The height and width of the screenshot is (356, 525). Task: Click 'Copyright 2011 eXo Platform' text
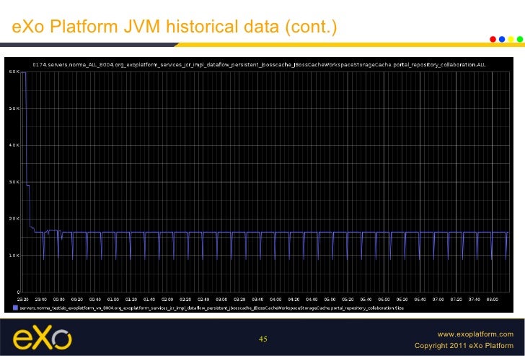[x=464, y=345]
